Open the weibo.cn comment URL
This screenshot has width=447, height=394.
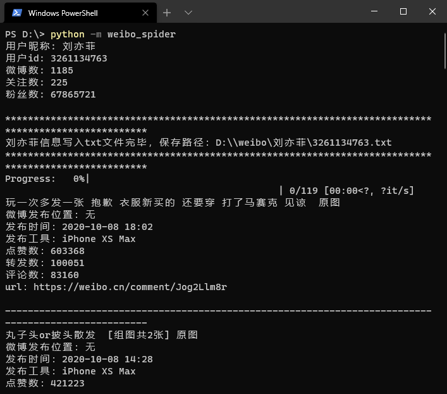[130, 287]
